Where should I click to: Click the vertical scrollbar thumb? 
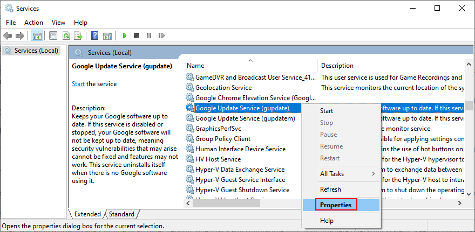[469, 106]
